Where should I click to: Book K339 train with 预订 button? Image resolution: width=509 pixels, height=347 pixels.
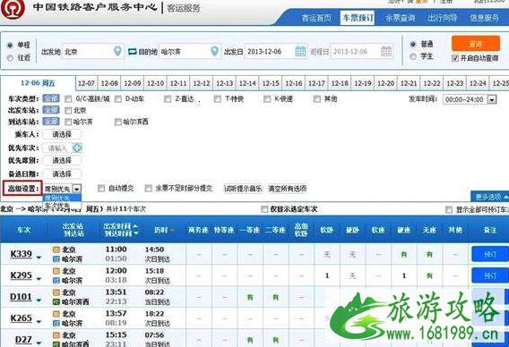tap(490, 254)
